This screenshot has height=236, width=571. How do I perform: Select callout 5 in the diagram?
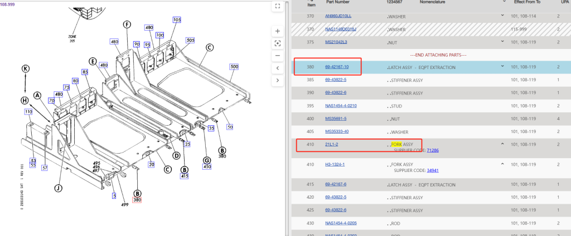tap(114, 195)
